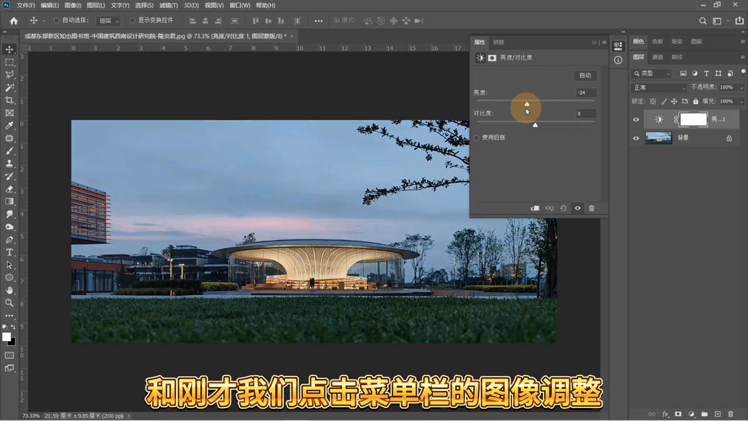This screenshot has height=421, width=748.
Task: Enable the 使用旧版 checkbox
Action: (476, 137)
